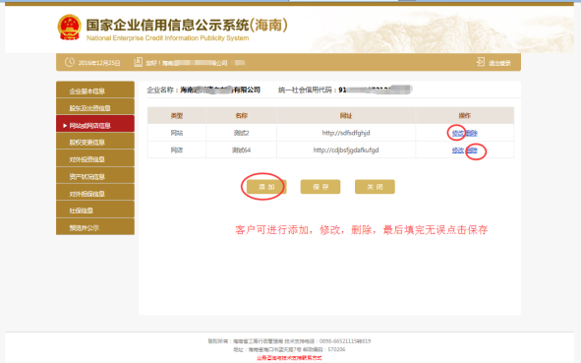Screen dimensions: 581x363
Task: Click the 2016年12月25日 date text
Action: (99, 63)
